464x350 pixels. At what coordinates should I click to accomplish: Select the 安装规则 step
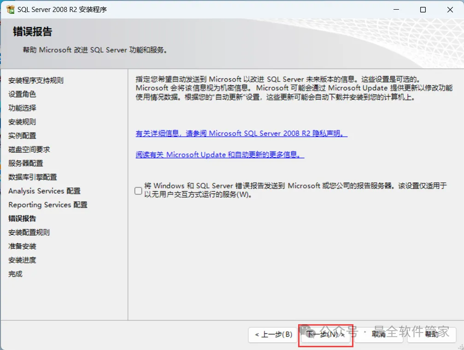(22, 122)
